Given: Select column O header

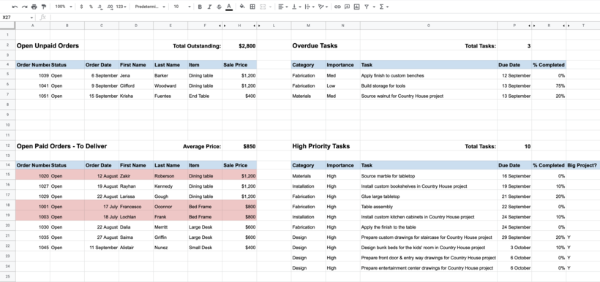Looking at the screenshot, I should point(429,26).
